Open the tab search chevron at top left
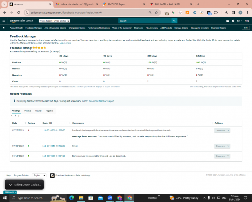 4,4
